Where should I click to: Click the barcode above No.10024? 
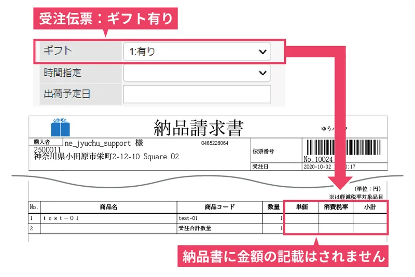(x=343, y=147)
